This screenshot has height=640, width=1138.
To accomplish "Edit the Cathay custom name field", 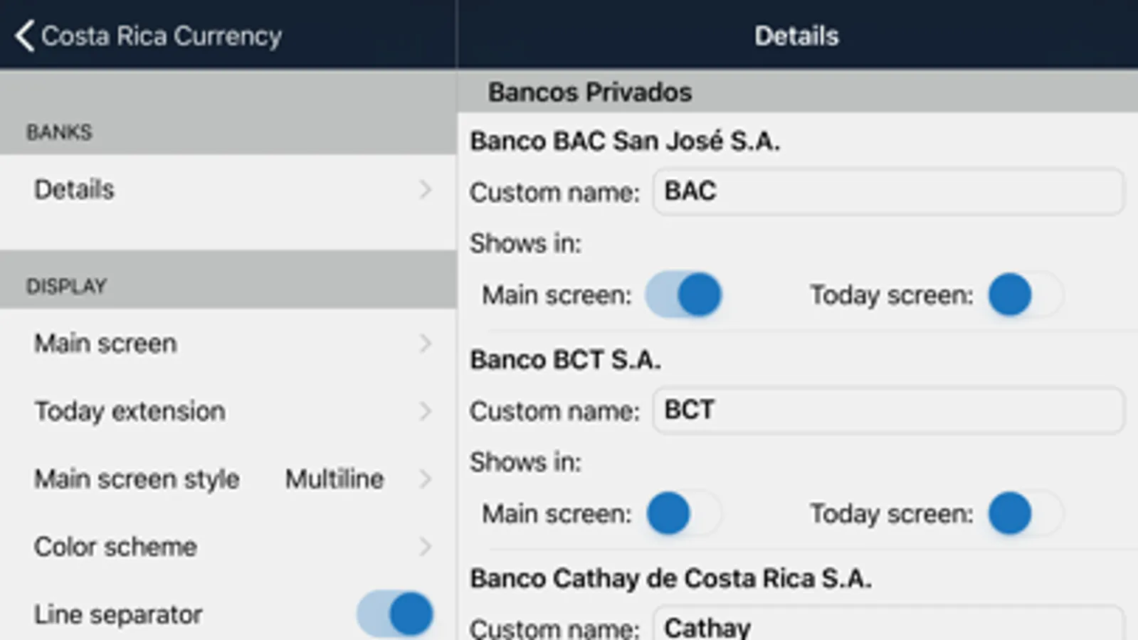I will [x=888, y=626].
